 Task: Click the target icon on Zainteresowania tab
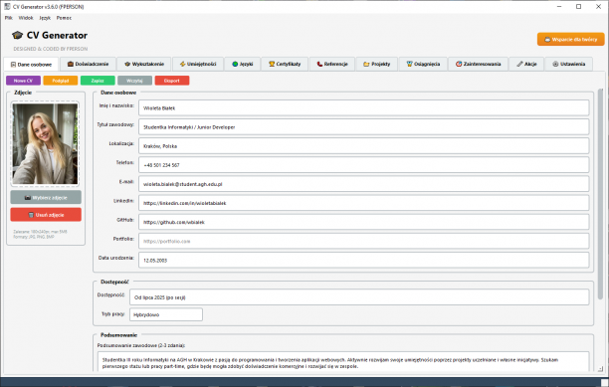(459, 64)
